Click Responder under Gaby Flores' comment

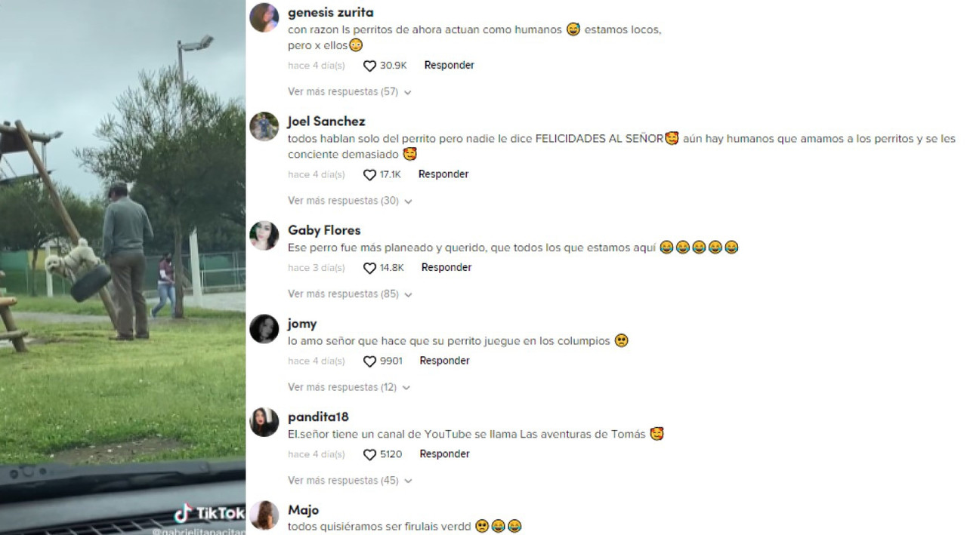(446, 268)
